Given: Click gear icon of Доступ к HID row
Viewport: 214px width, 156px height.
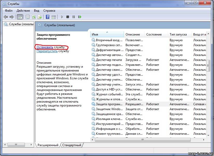Looking at the screenshot, I should (93, 89).
